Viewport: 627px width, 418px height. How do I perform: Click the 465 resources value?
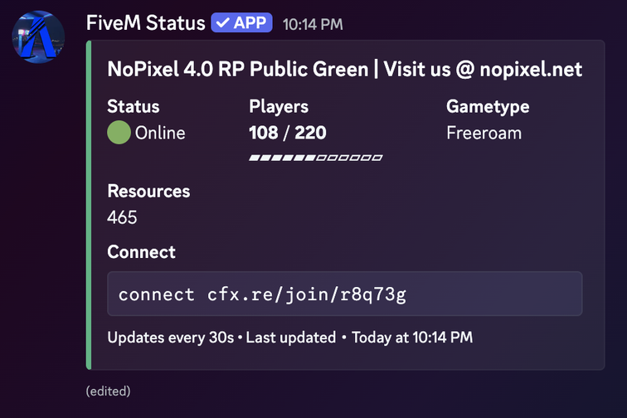[122, 217]
